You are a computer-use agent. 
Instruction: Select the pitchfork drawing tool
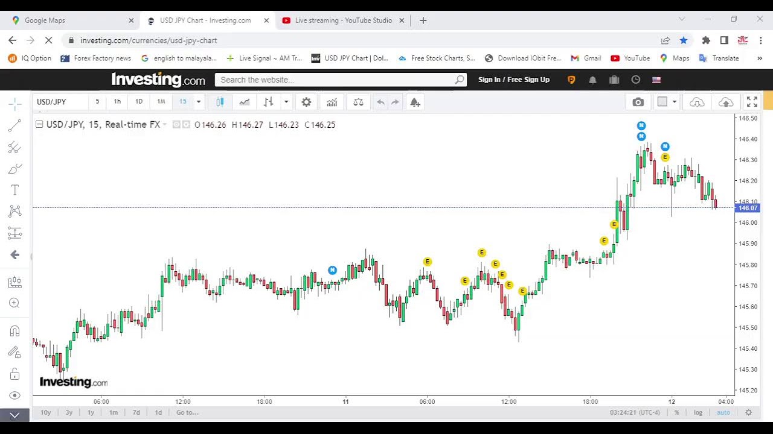point(15,148)
